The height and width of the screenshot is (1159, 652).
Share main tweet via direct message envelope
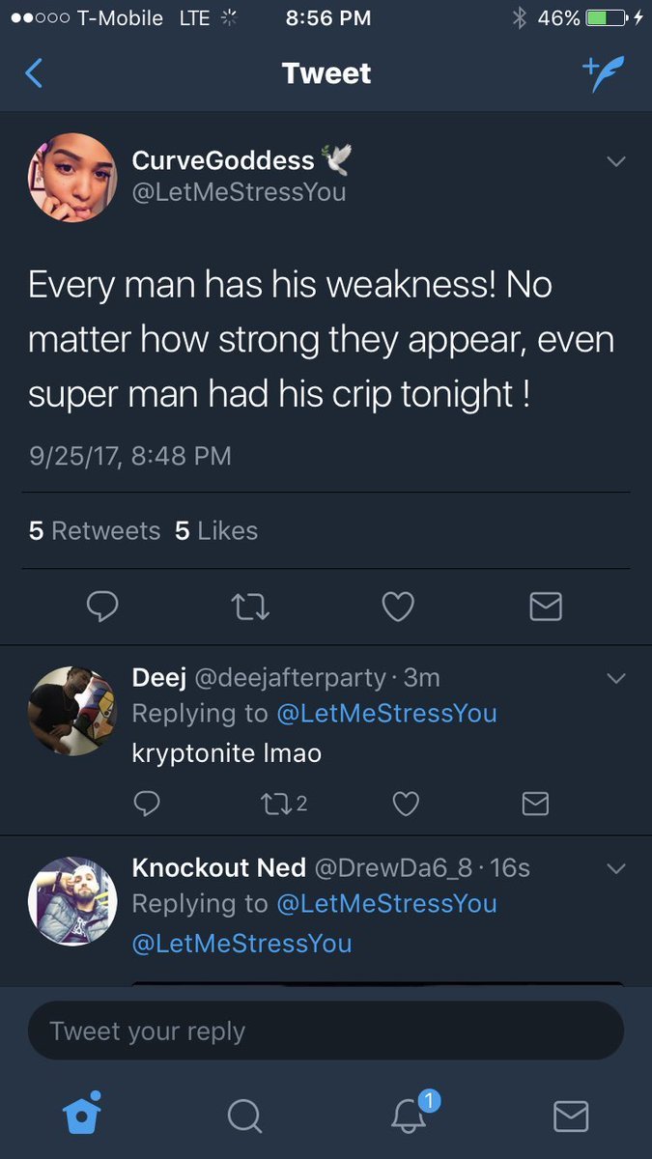pyautogui.click(x=546, y=606)
